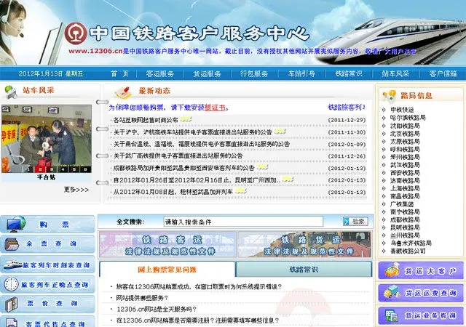466x327 pixels.
Task: Click the 更多>>> link under the station photo
Action: click(x=76, y=190)
